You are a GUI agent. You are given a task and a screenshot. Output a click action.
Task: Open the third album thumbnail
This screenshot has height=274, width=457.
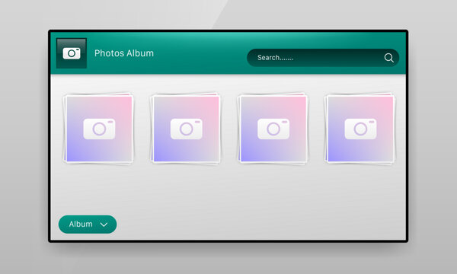tap(273, 129)
